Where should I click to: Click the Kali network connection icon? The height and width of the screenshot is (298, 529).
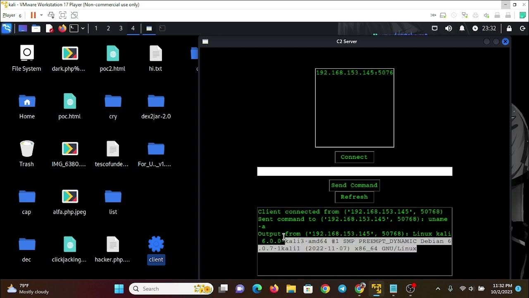coord(434,29)
